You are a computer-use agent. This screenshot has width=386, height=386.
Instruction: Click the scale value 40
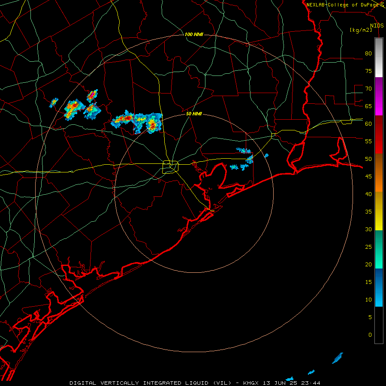(x=368, y=194)
